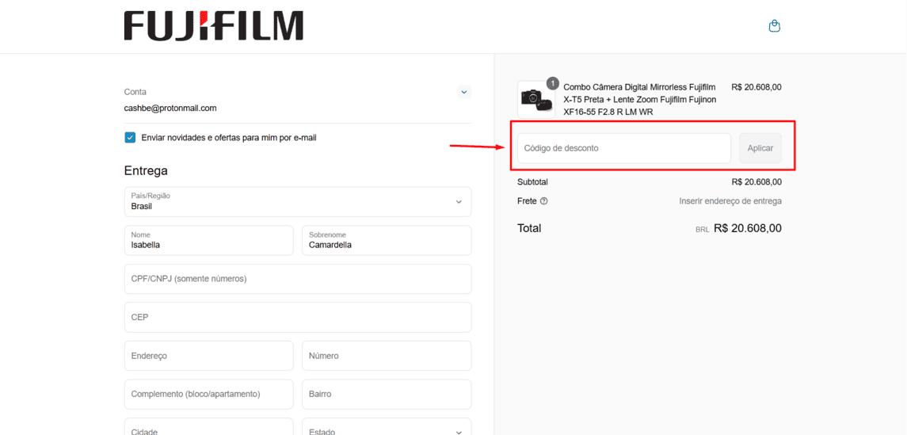This screenshot has width=907, height=435.
Task: Click the Enviar novidades e ofertas label
Action: [x=229, y=138]
